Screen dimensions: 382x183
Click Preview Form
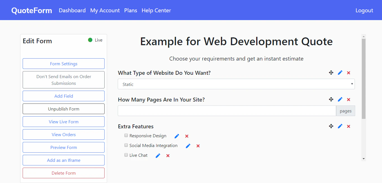tap(63, 147)
